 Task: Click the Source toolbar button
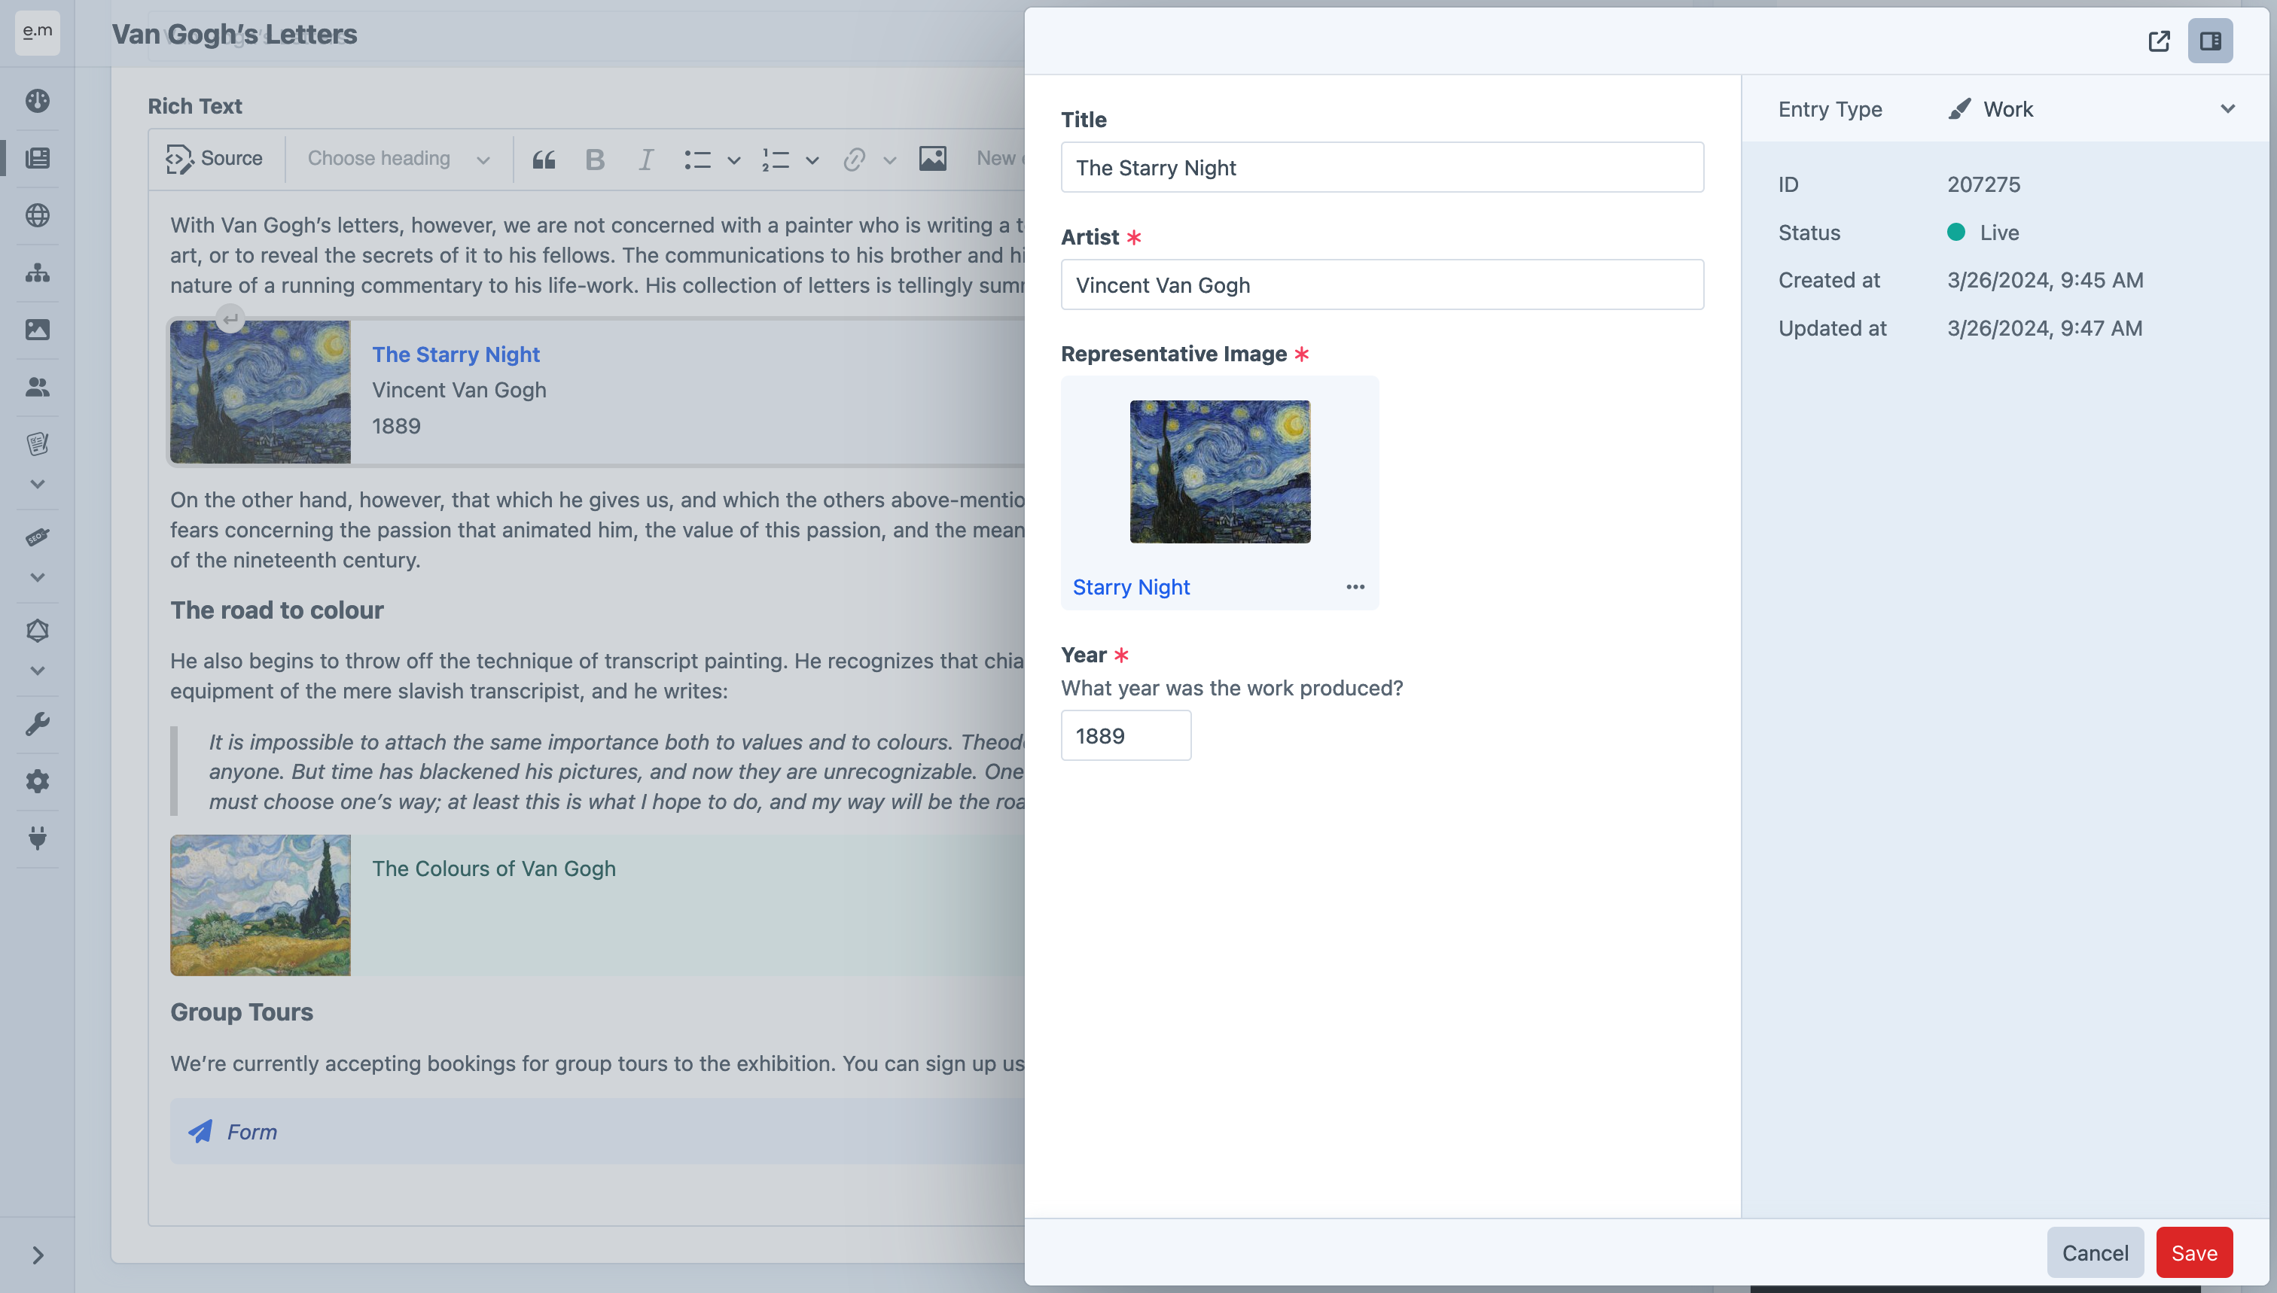214,159
